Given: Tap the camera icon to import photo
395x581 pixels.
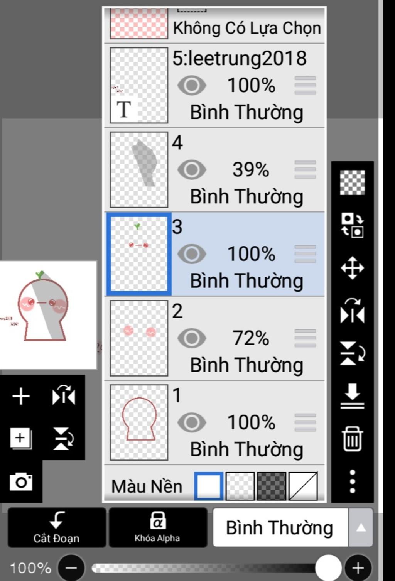Looking at the screenshot, I should click(21, 481).
